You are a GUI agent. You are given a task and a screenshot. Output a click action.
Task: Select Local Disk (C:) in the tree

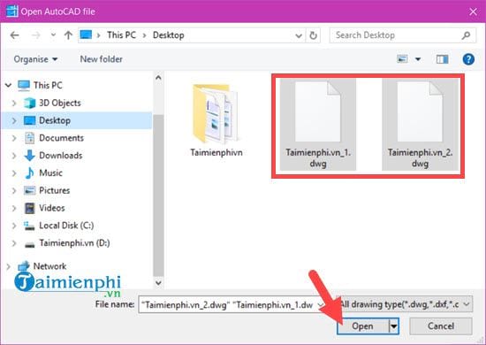[66, 226]
